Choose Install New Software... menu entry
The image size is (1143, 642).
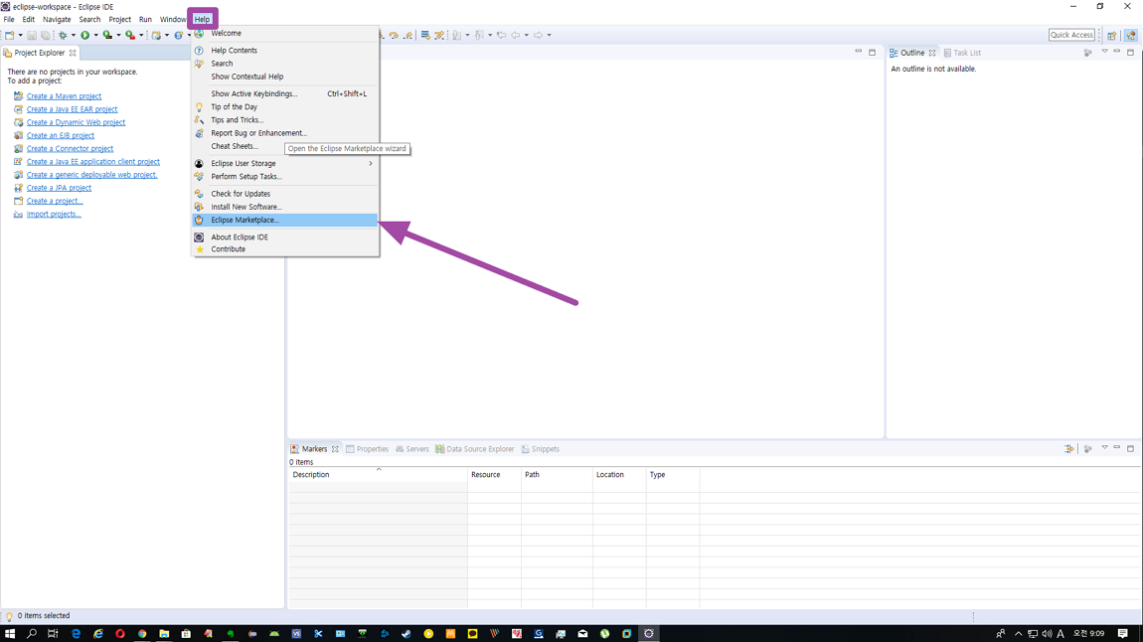[x=285, y=207]
